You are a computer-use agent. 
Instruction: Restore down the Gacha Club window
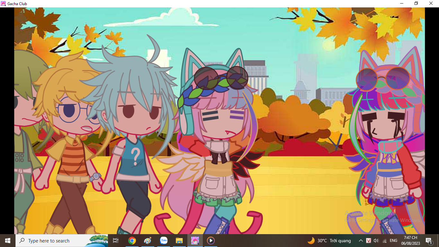pos(417,4)
